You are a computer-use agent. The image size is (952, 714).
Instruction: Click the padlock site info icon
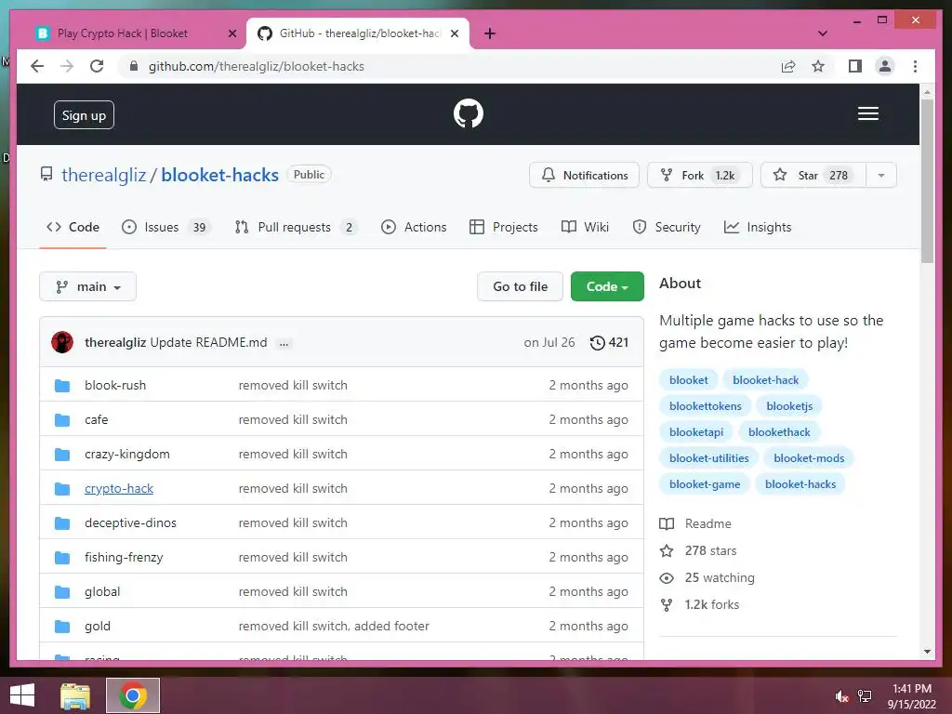[134, 66]
